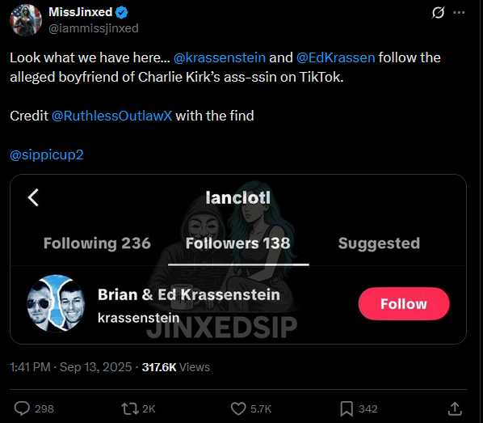Image resolution: width=483 pixels, height=423 pixels.
Task: Bookmark this post
Action: tap(346, 408)
